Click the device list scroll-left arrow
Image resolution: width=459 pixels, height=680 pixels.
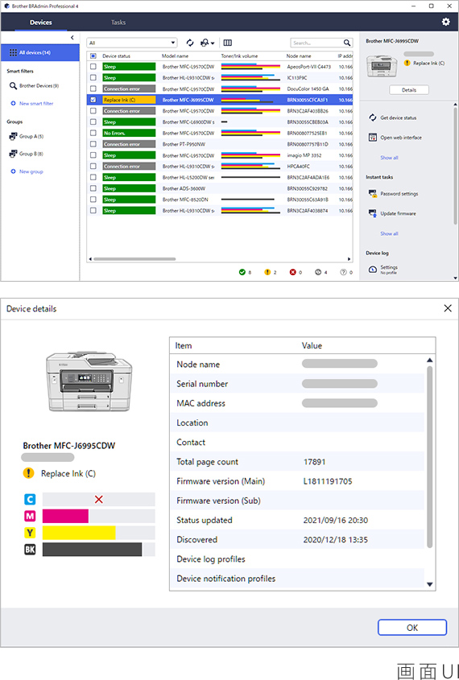[90, 259]
